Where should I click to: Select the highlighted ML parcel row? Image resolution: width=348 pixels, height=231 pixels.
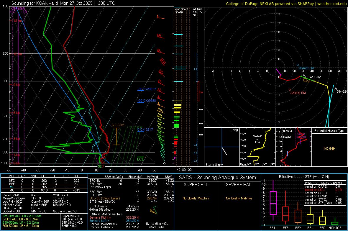click(x=45, y=187)
